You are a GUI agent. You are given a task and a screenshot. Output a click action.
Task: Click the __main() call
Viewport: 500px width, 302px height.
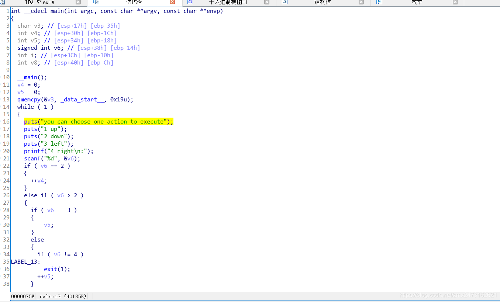pos(32,77)
